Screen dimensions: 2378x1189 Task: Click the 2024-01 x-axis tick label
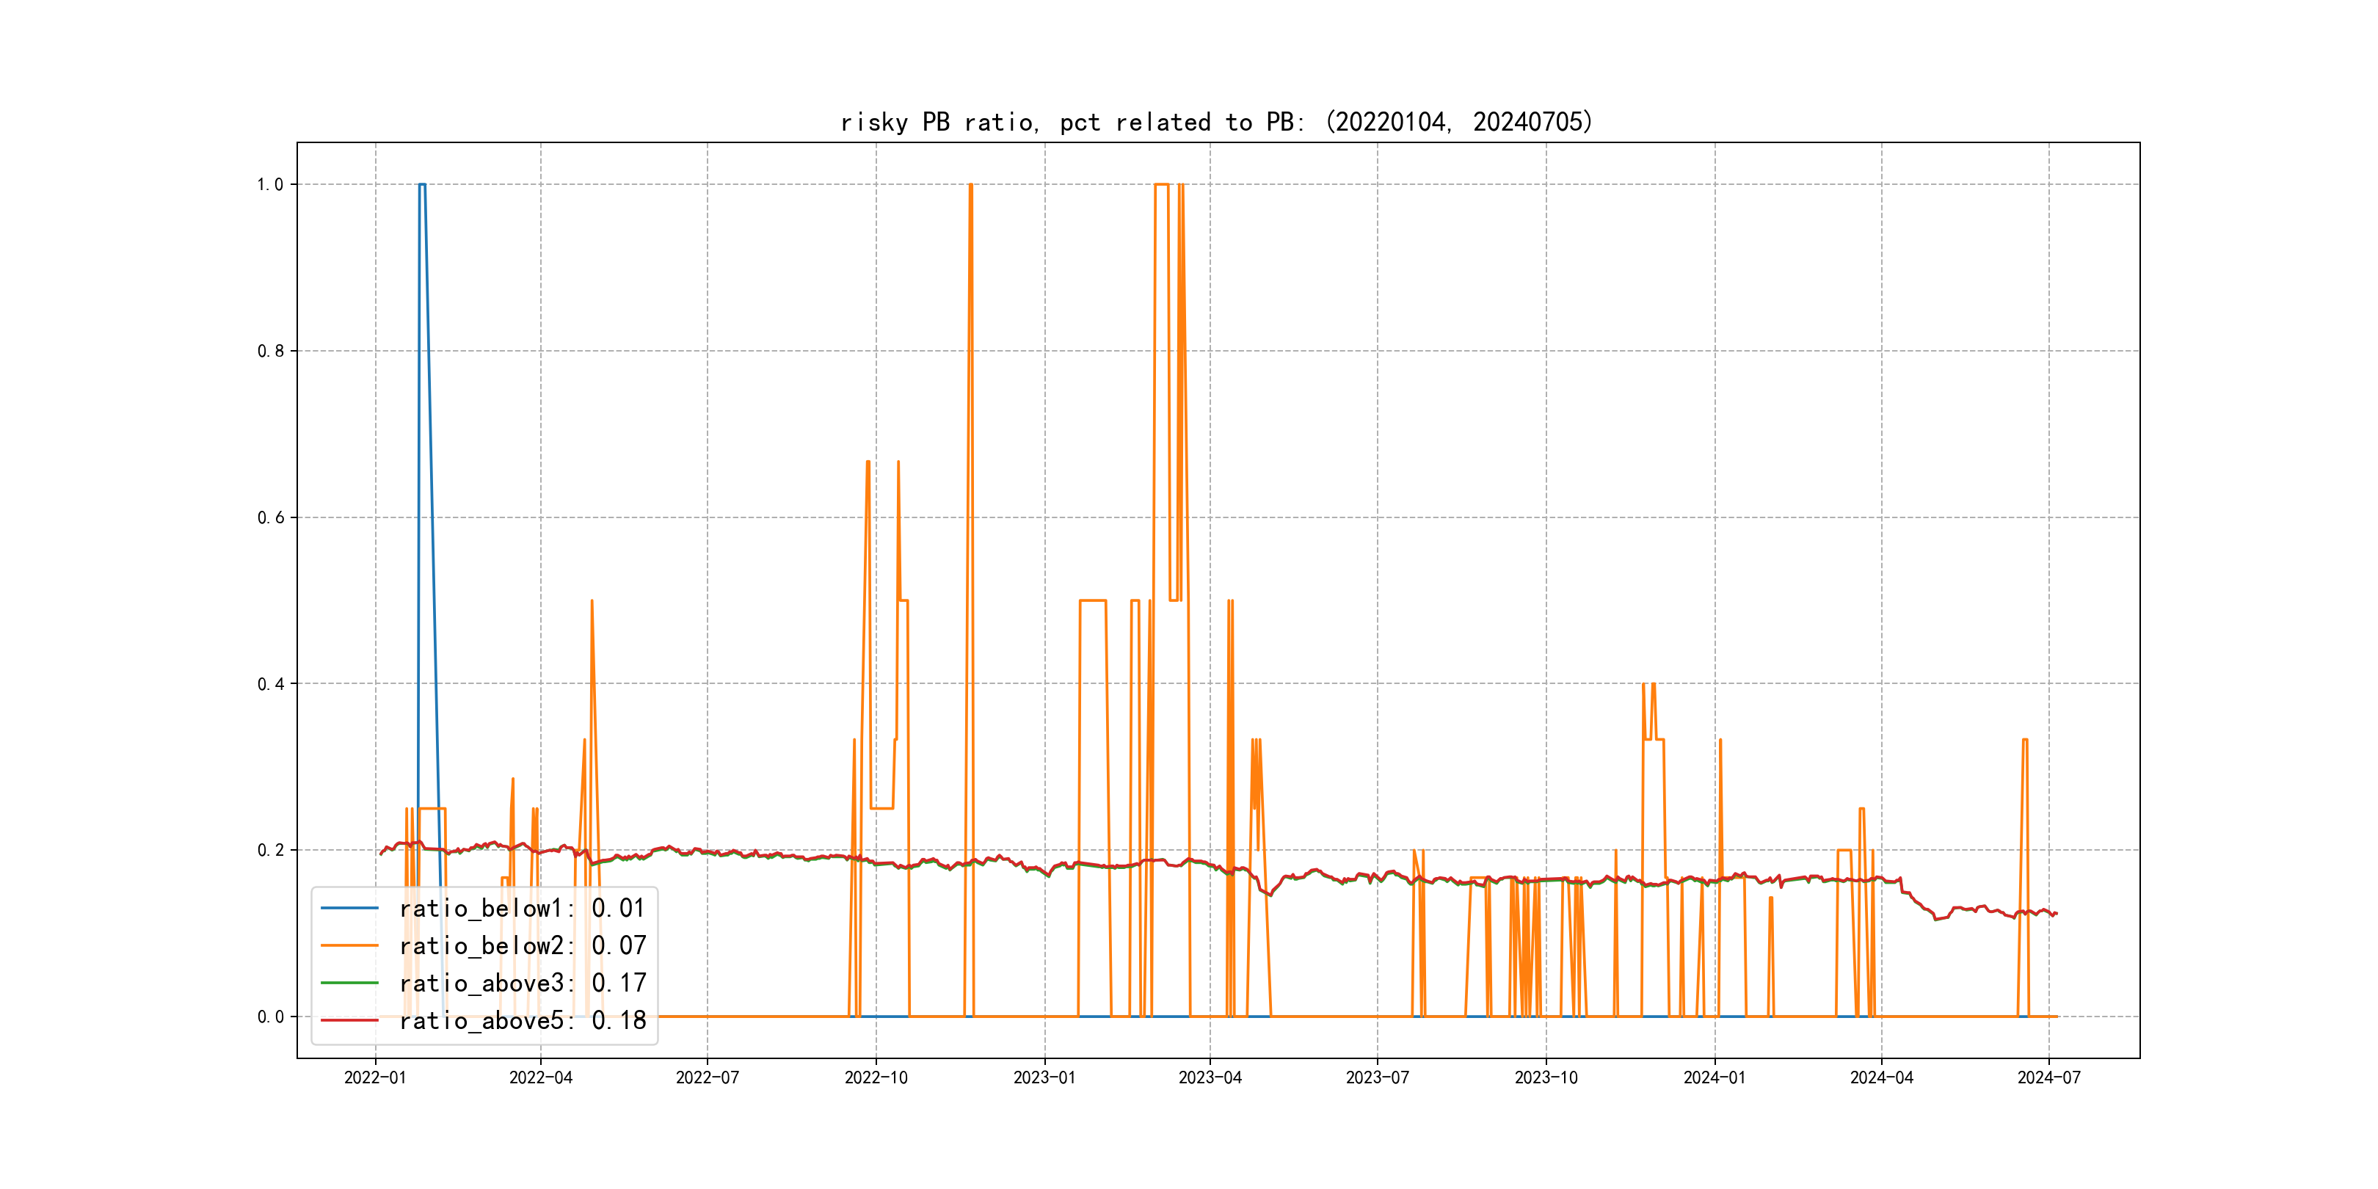click(1715, 1078)
